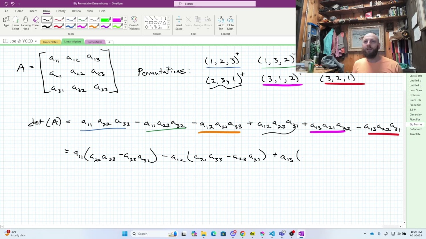Choose the thin blue pen
The height and width of the screenshot is (239, 426).
pyautogui.click(x=71, y=20)
